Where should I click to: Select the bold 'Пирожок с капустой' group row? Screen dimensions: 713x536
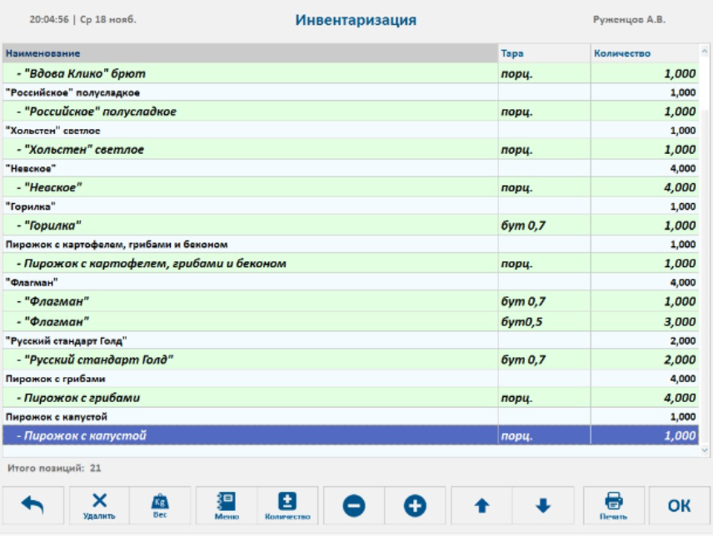351,416
